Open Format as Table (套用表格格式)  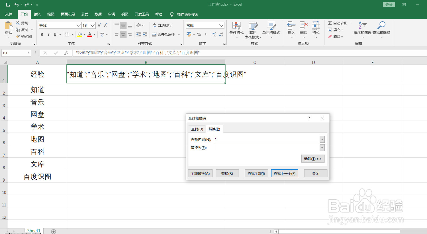point(253,30)
